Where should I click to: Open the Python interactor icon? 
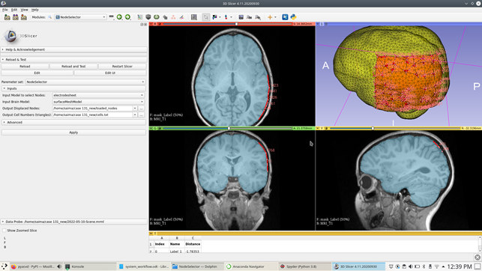click(x=293, y=17)
